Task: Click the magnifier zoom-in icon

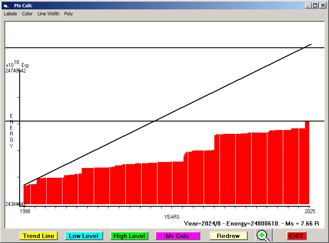Action: [263, 235]
